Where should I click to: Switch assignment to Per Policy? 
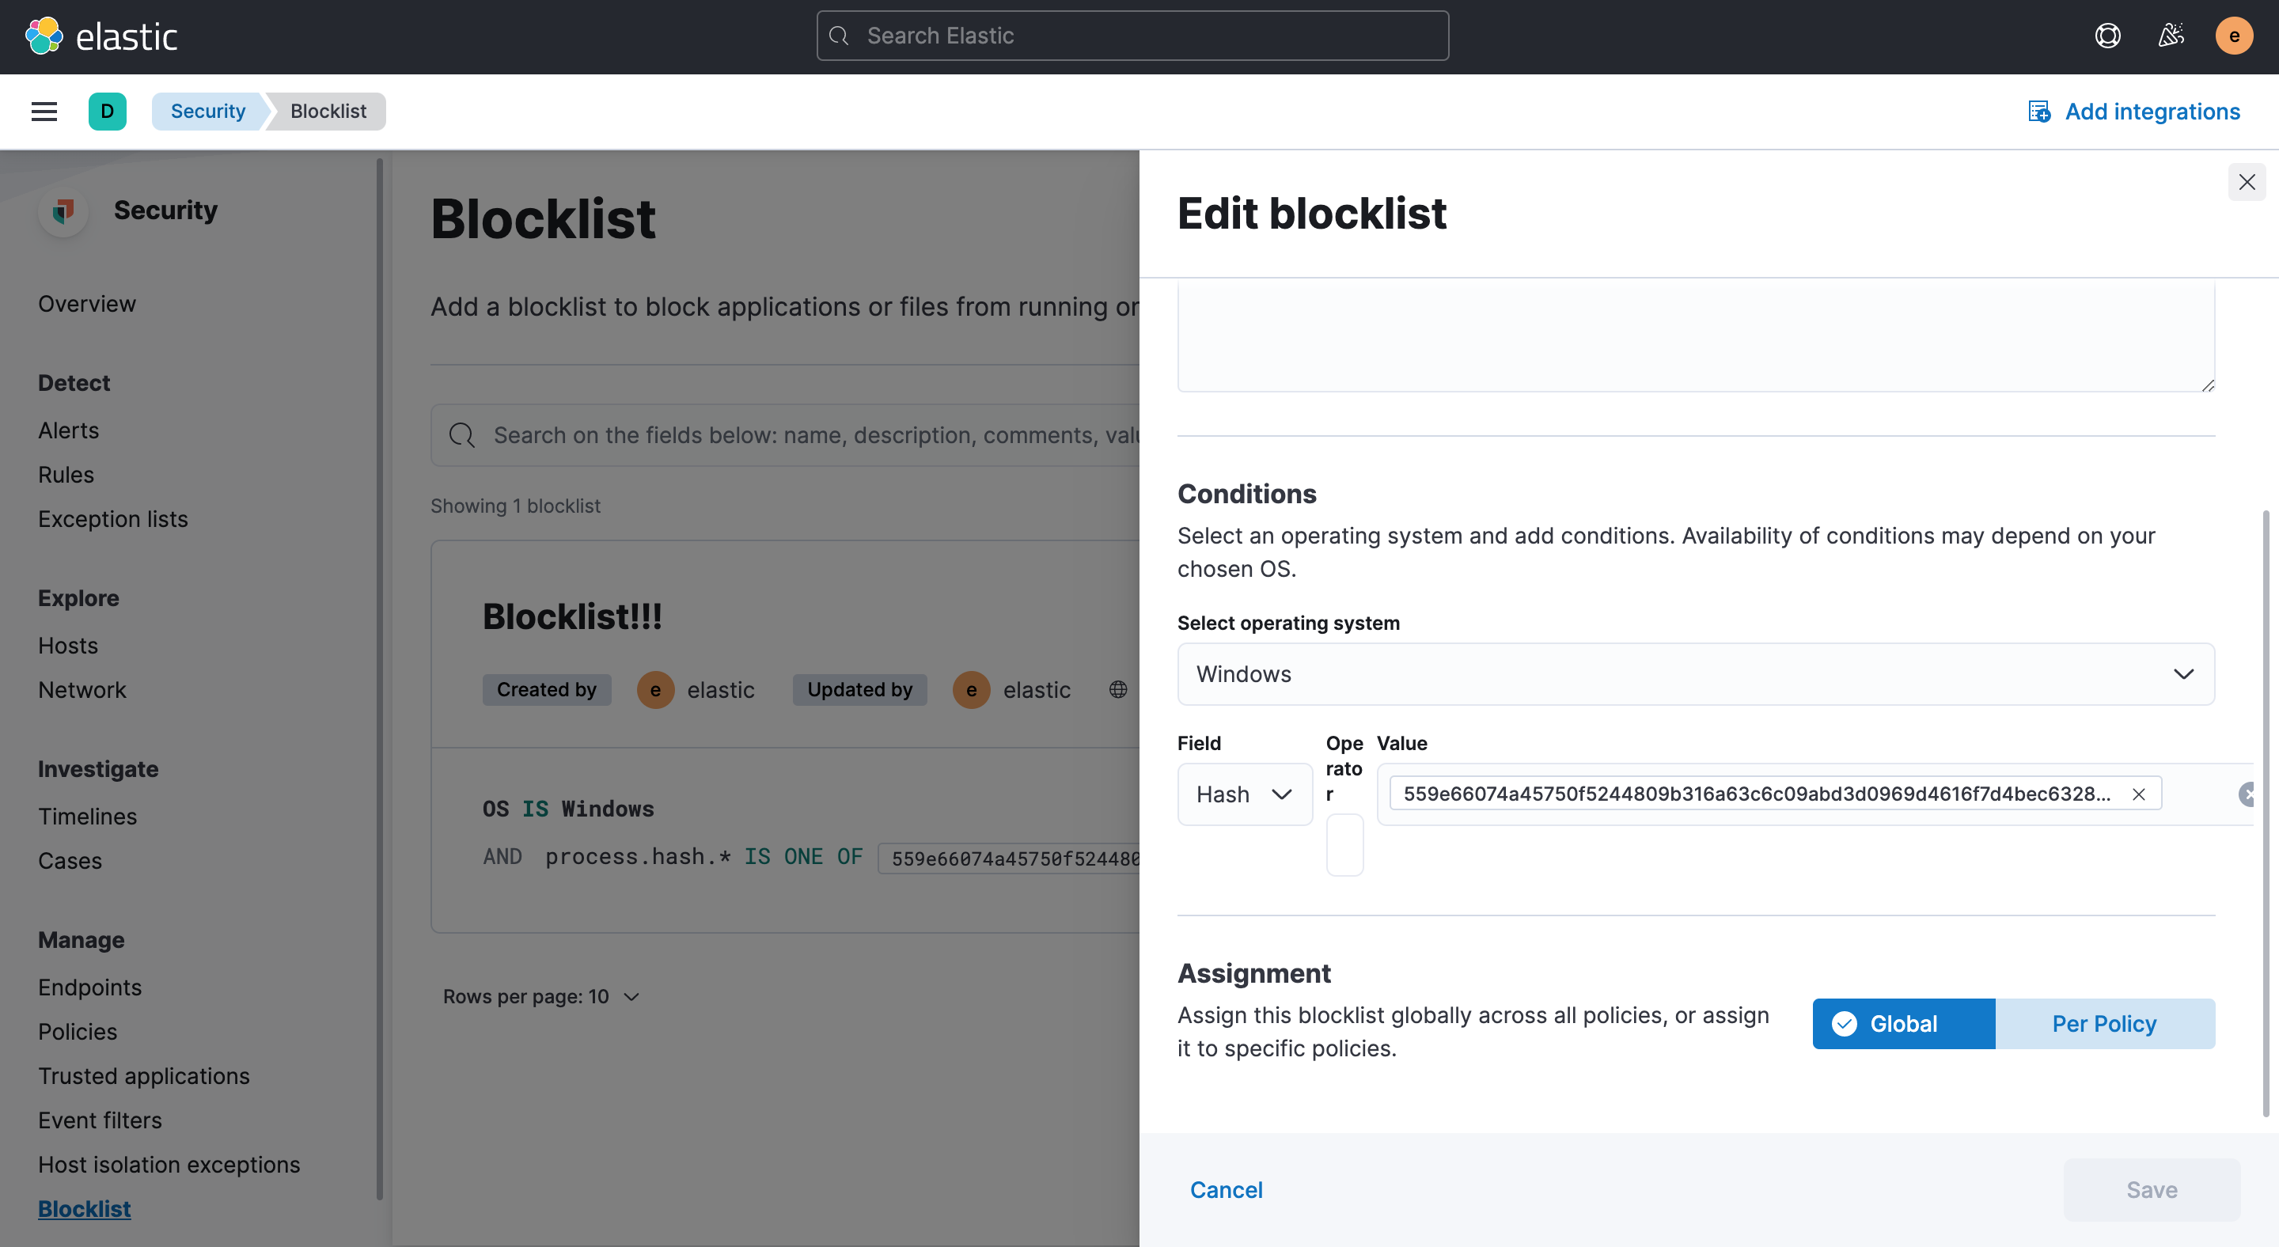2104,1023
